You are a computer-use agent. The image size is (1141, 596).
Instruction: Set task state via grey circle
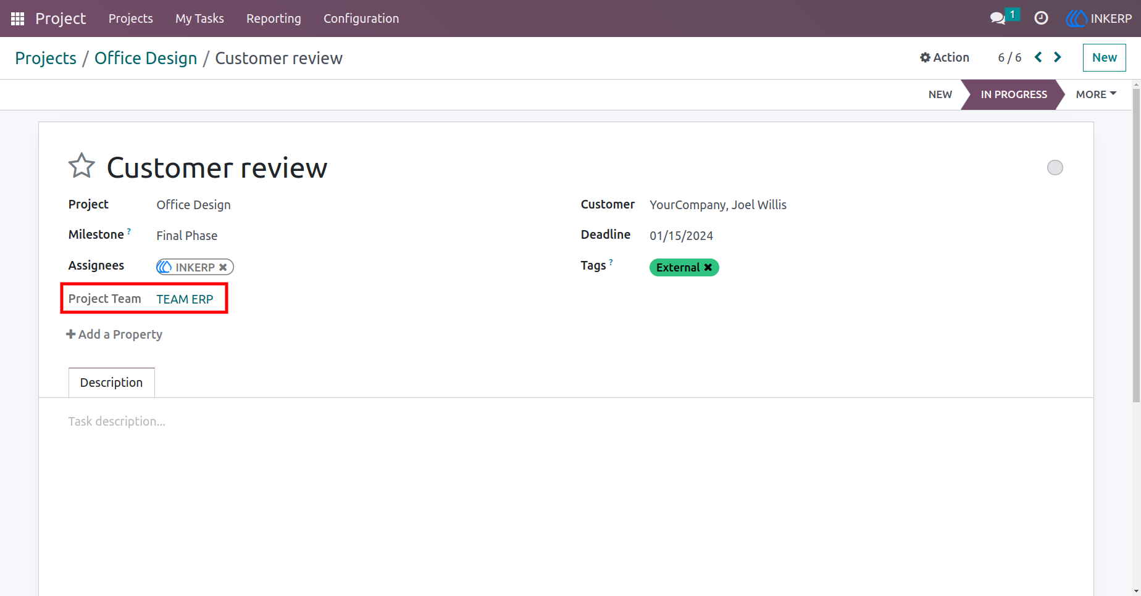tap(1055, 167)
